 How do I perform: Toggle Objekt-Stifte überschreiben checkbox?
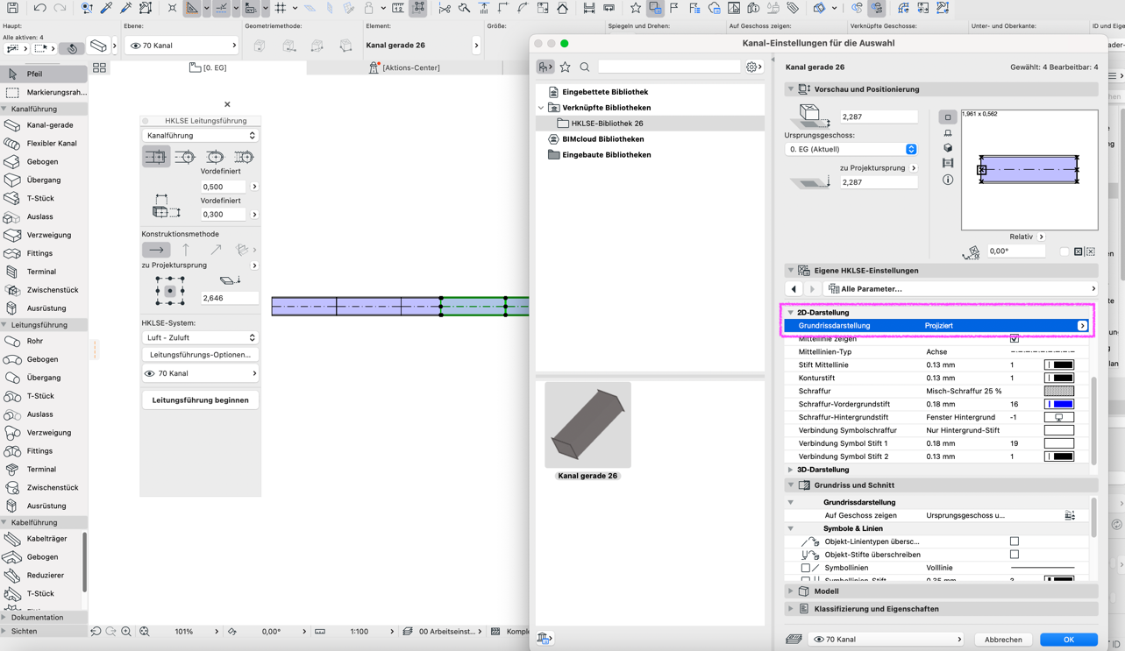click(x=1015, y=555)
